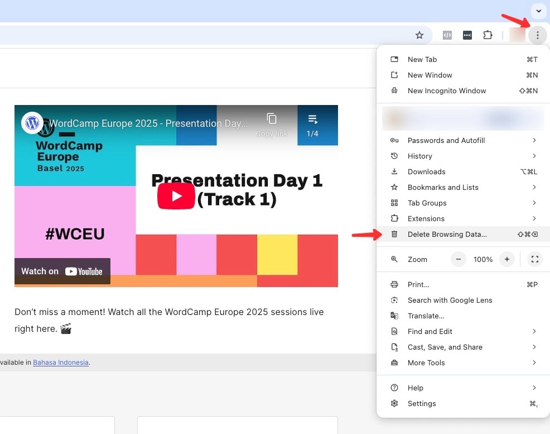Open the tab search dropdown arrow
The height and width of the screenshot is (434, 550).
click(x=538, y=11)
